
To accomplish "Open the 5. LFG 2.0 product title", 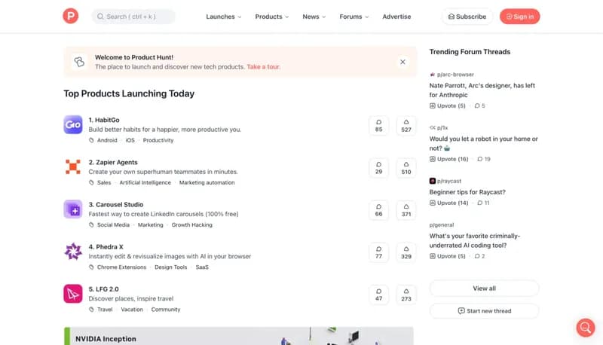I will point(103,289).
